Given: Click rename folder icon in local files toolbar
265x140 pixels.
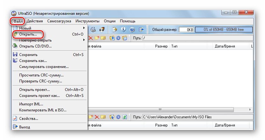Looking at the screenshot, I should tap(103, 117).
